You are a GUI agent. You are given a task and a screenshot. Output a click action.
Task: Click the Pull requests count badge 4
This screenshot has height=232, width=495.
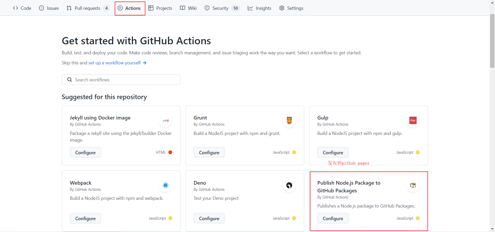[x=106, y=8]
